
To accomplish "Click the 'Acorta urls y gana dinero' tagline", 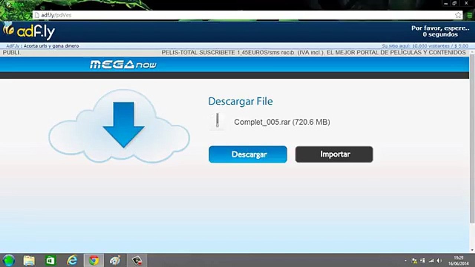I will (x=51, y=46).
